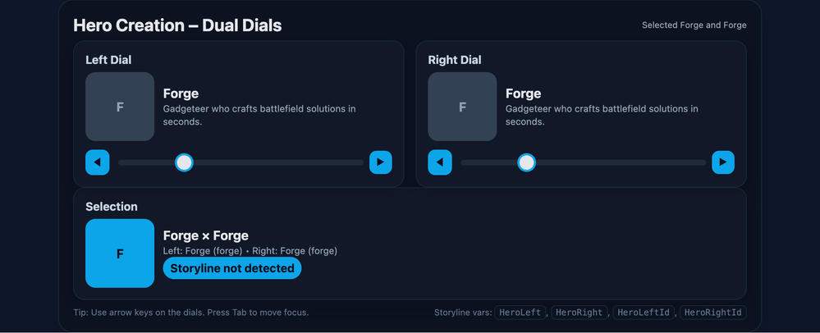Click the "Storyline not detected" badge
The image size is (820, 333).
click(232, 268)
